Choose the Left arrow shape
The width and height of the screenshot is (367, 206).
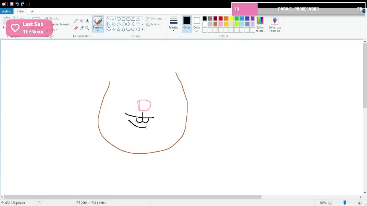[133, 24]
